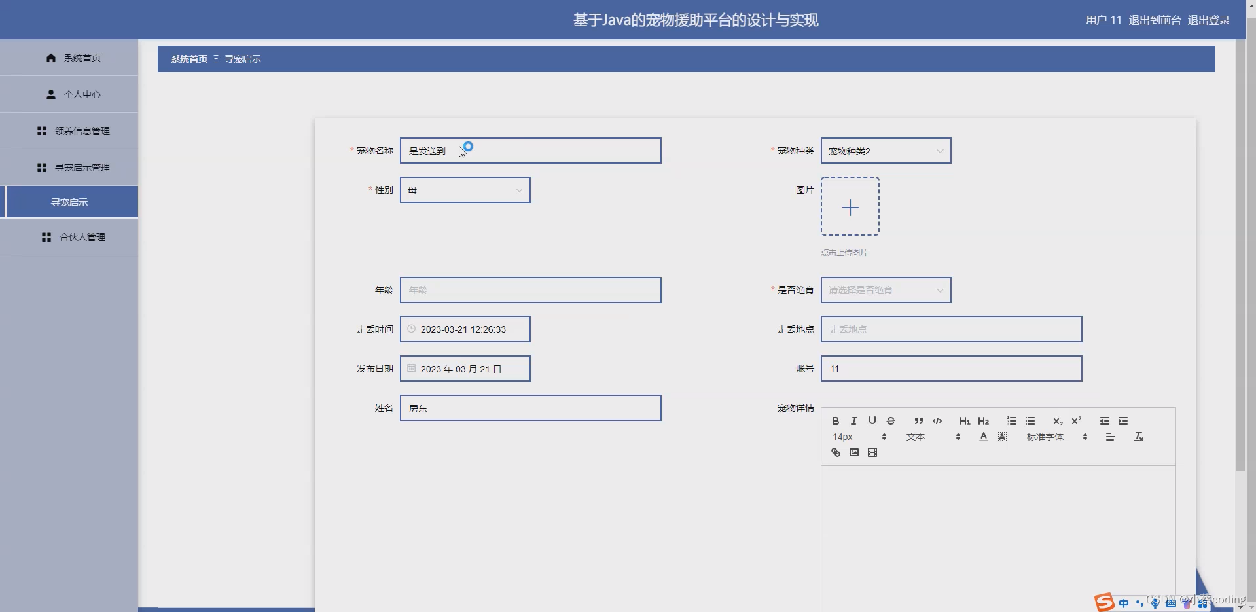Open text alignment options
The width and height of the screenshot is (1256, 612).
coord(1110,437)
